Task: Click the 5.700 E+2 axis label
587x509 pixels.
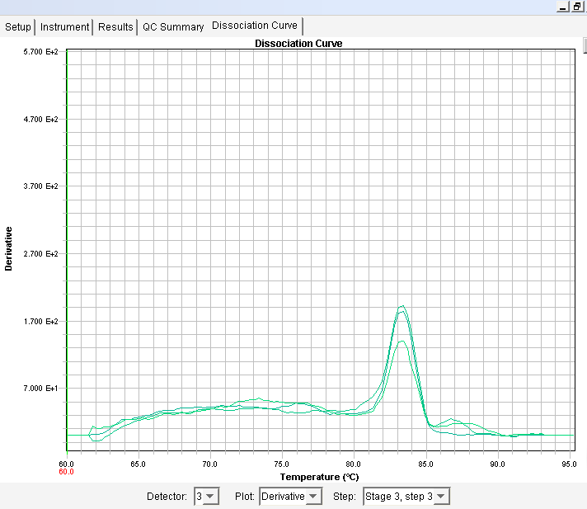Action: click(40, 52)
